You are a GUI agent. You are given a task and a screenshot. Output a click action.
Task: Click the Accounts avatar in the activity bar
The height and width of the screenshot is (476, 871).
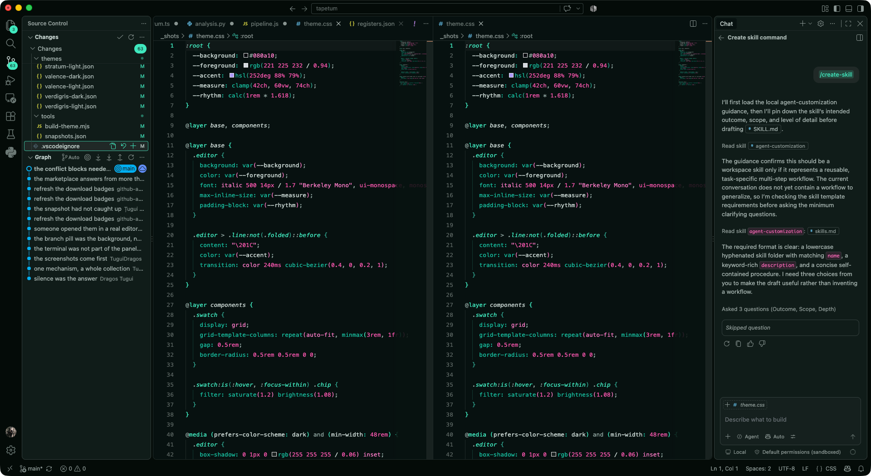tap(11, 432)
